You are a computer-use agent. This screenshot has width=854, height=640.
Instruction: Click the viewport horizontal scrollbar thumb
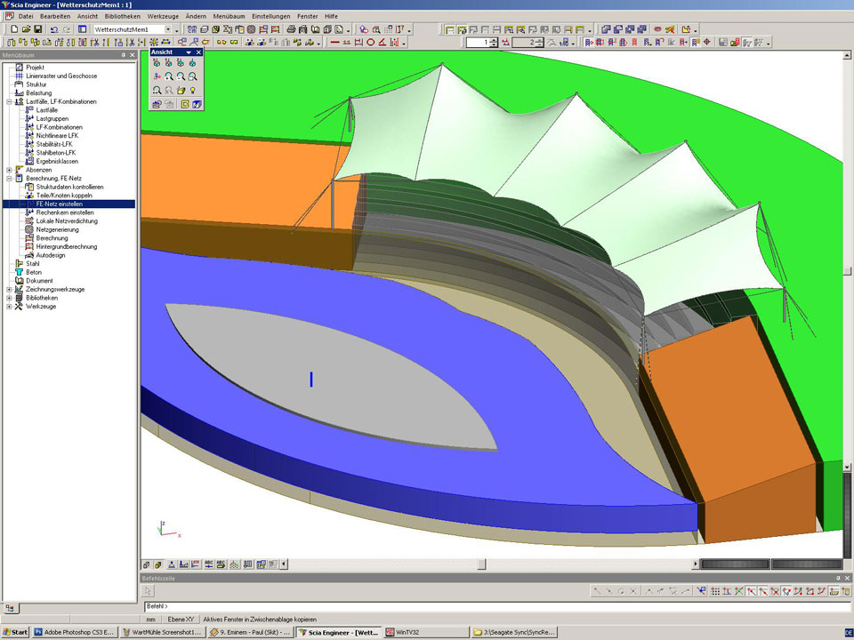coord(481,564)
